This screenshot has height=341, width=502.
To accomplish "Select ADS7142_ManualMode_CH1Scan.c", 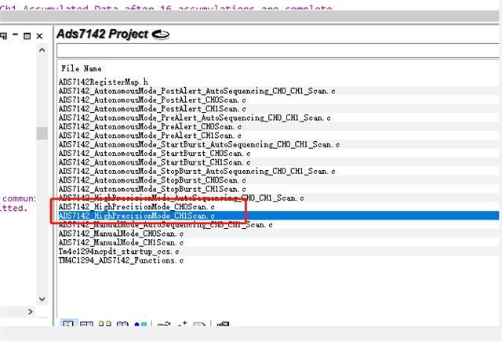I will [x=121, y=243].
